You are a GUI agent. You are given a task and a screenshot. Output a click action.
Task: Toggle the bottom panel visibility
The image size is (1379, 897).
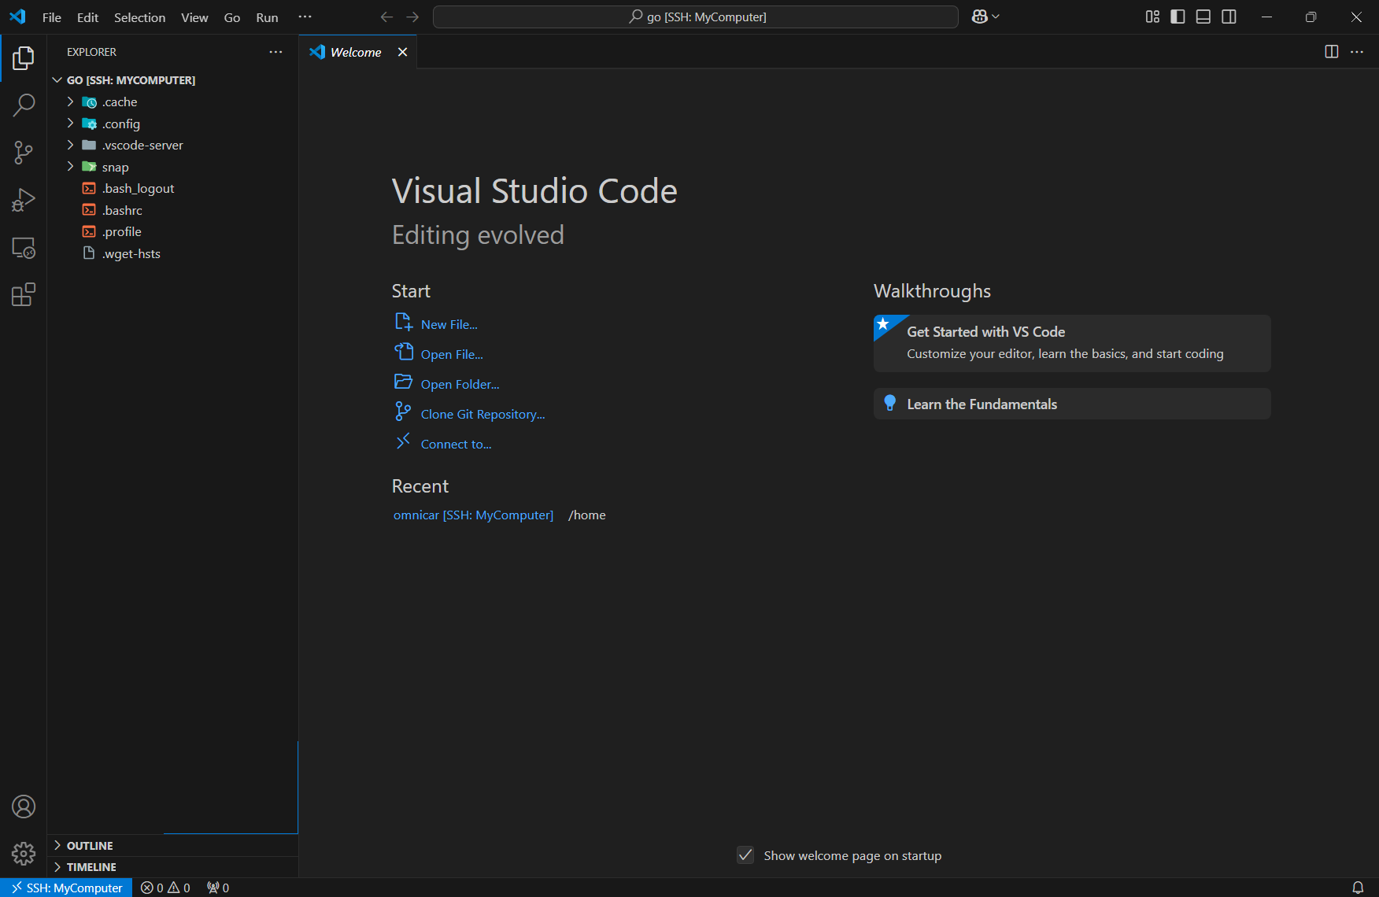pyautogui.click(x=1203, y=17)
